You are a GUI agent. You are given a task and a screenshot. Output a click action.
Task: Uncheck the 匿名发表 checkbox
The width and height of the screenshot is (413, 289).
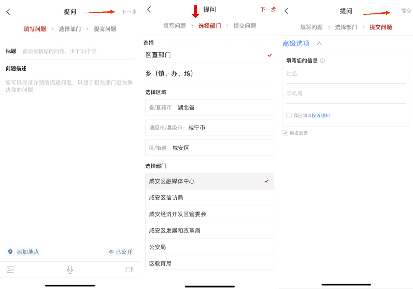(285, 133)
